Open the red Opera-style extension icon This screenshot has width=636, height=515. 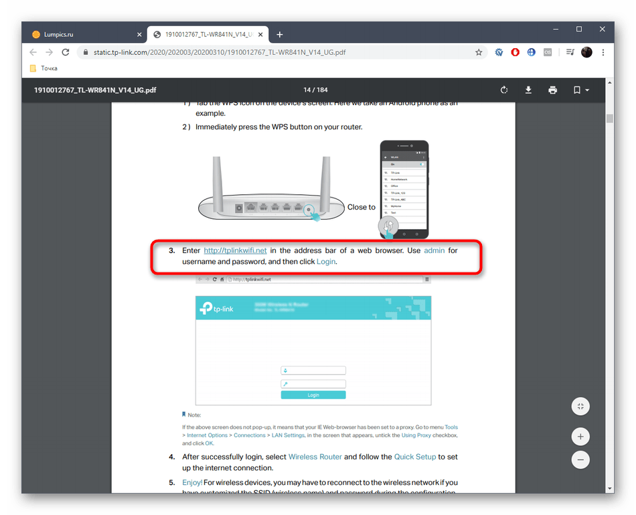coord(515,52)
